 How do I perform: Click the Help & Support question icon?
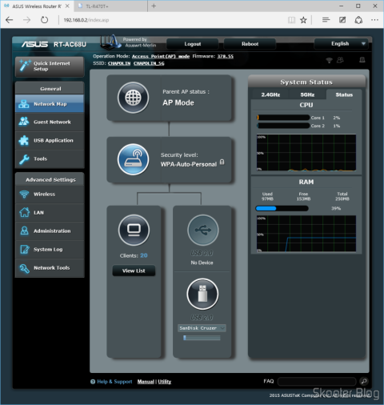coord(93,382)
